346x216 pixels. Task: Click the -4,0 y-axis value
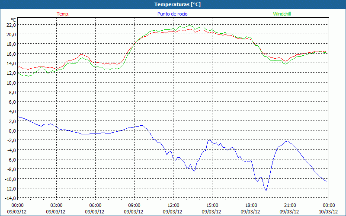11,150
